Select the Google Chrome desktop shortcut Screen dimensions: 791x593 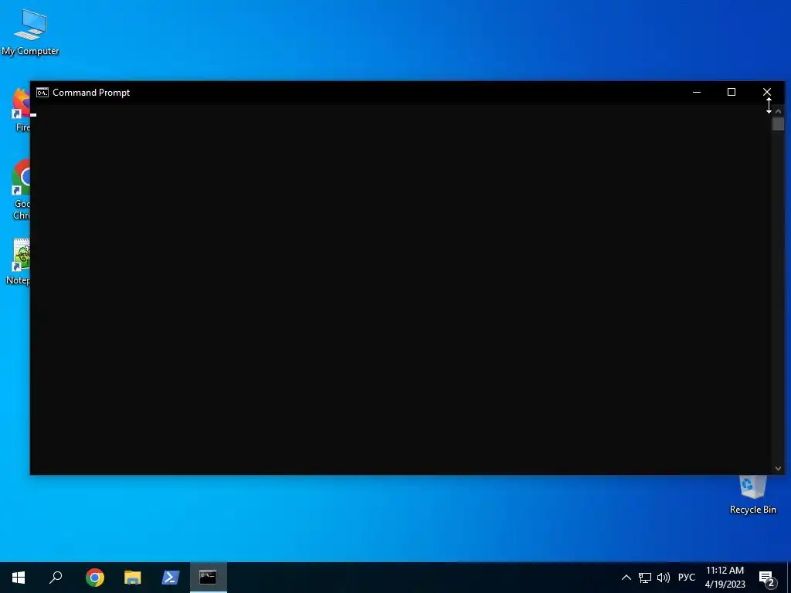click(20, 189)
